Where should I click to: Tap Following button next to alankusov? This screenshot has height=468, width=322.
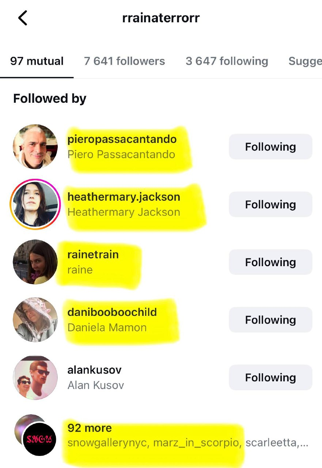[x=270, y=377]
